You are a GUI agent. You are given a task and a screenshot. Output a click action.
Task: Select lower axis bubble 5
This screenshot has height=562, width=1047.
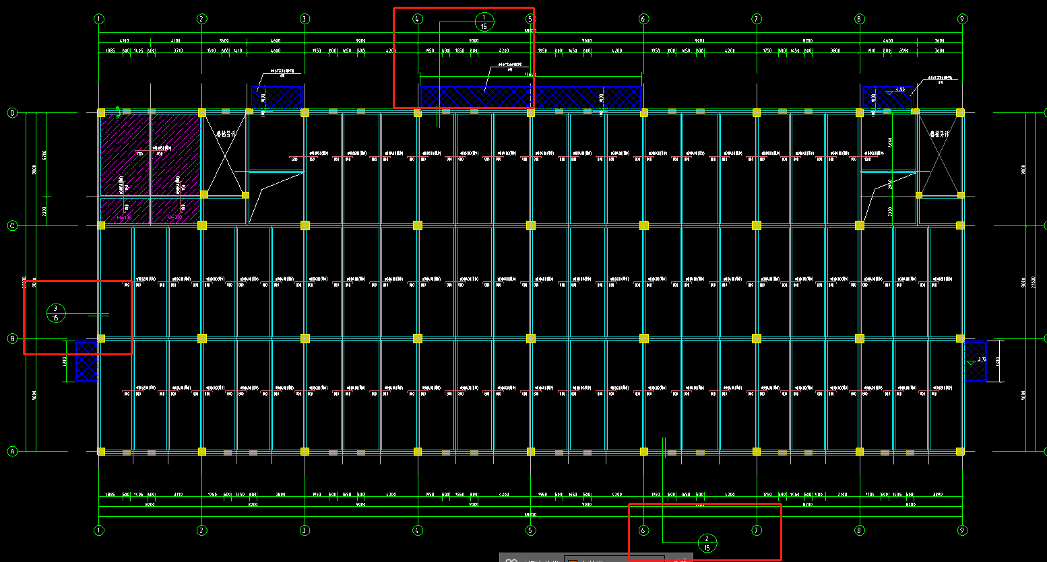[531, 530]
